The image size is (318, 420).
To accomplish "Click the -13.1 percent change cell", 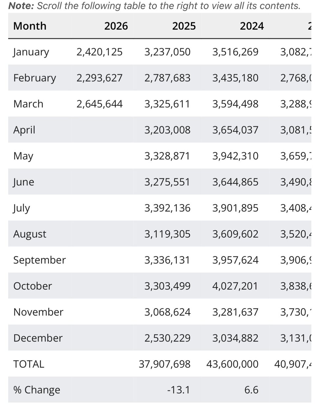I will tap(178, 390).
